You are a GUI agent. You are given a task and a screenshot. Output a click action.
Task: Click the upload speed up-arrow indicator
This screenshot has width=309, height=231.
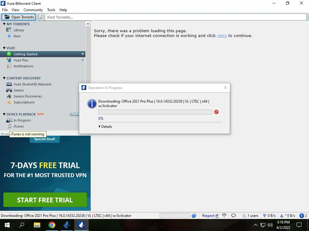(282, 215)
